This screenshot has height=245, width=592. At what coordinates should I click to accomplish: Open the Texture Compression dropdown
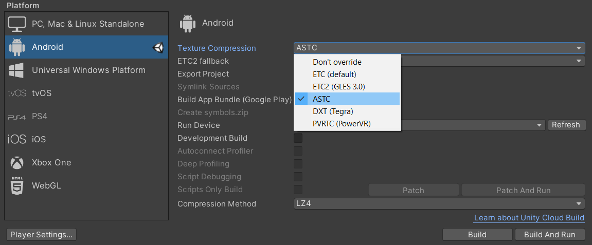439,48
